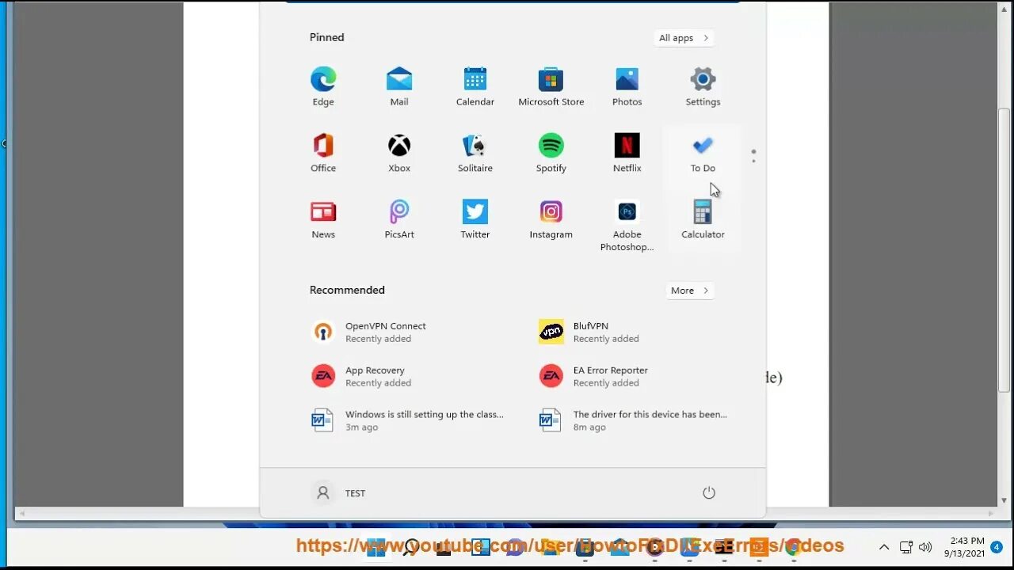1014x570 pixels.
Task: Launch the Instagram app
Action: [551, 219]
